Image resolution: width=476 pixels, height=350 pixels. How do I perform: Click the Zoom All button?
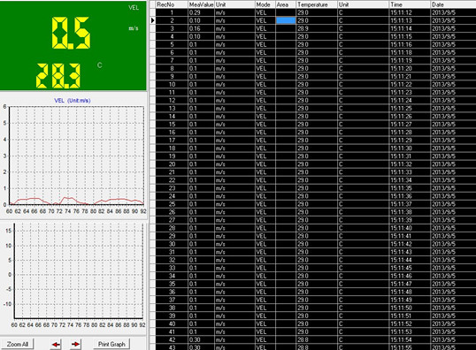coord(18,344)
